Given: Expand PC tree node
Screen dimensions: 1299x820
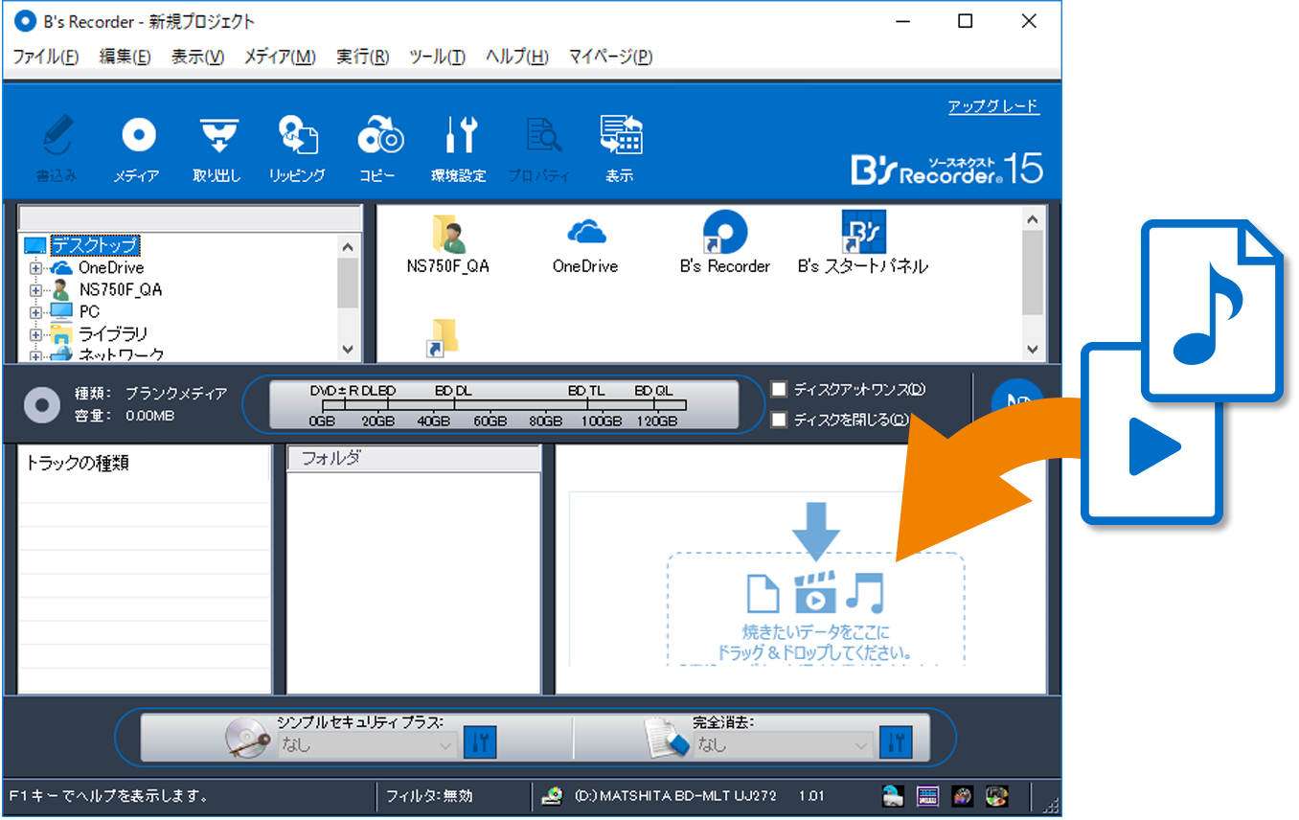Looking at the screenshot, I should (x=36, y=312).
